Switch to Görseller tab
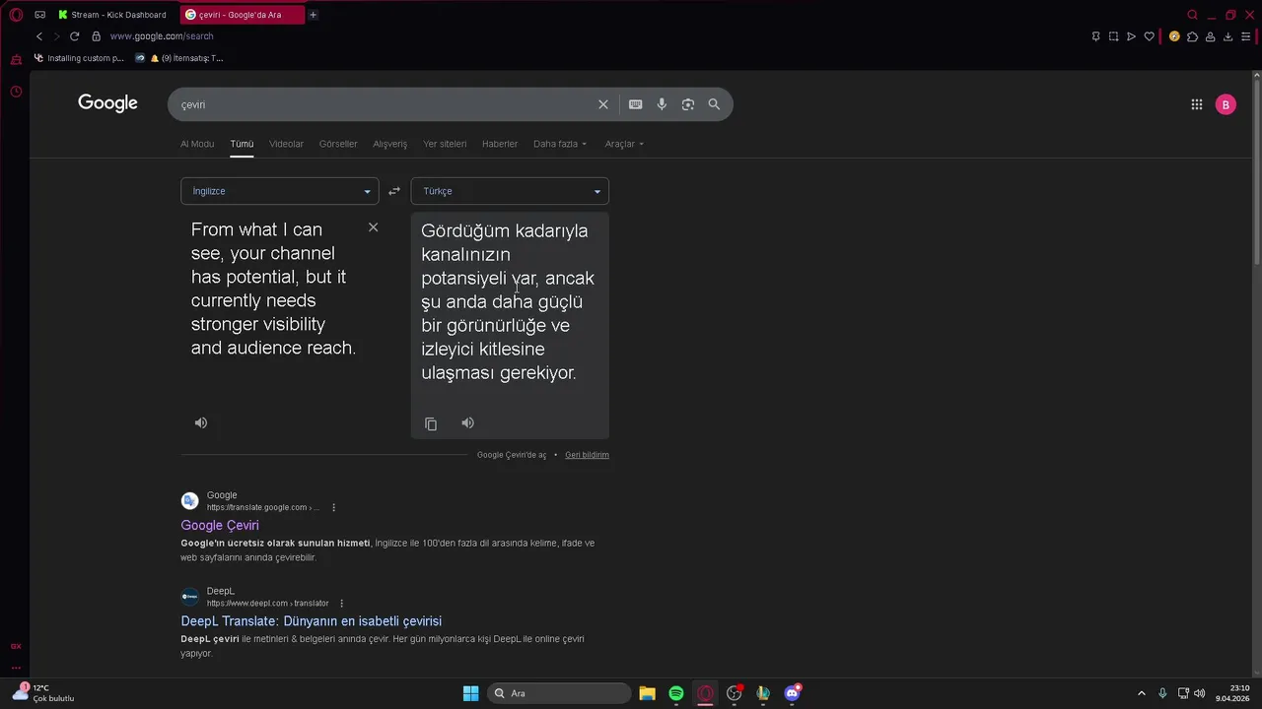Screen dimensions: 1262x709 click(338, 144)
